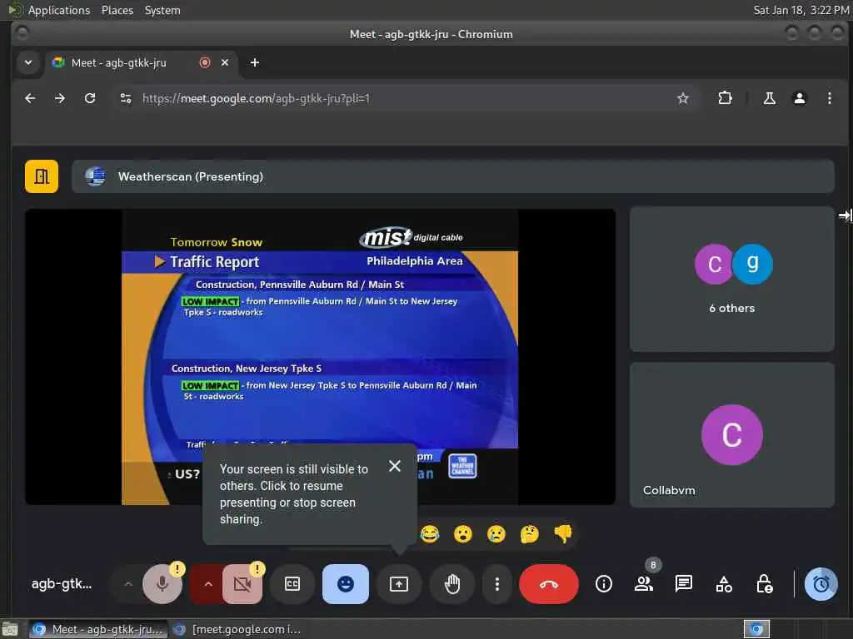Click the agb-gtk... meeting code text

pyautogui.click(x=62, y=584)
